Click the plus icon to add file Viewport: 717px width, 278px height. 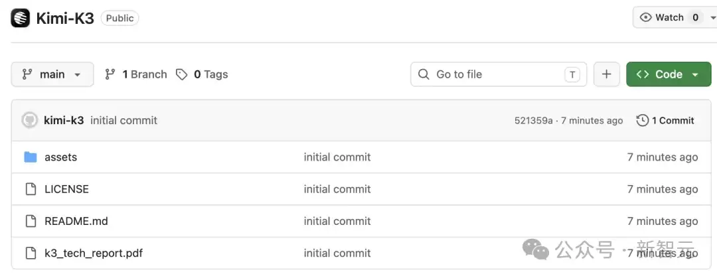(606, 74)
